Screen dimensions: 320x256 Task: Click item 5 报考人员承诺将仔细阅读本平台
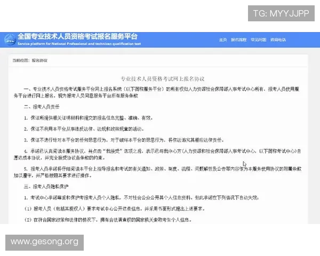point(157,172)
